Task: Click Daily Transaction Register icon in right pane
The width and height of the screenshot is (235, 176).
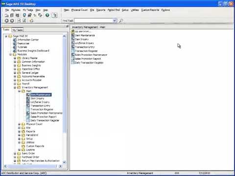Action: coord(73,63)
